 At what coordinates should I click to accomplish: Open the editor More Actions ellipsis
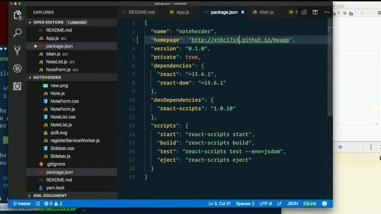click(x=327, y=12)
